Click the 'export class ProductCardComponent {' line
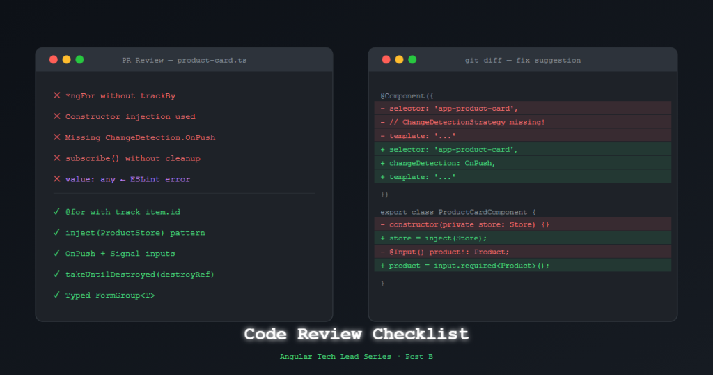The image size is (713, 375). coord(458,212)
